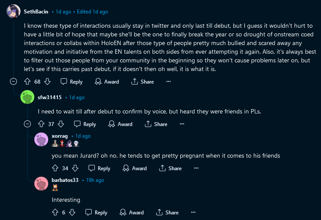Open more options on SethBacin's comment
The height and width of the screenshot is (220, 321).
(169, 81)
